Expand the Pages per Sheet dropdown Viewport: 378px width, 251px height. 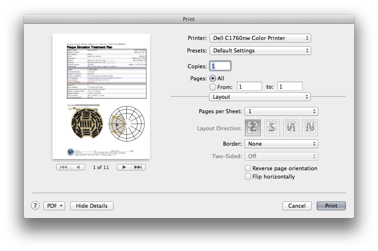[281, 111]
